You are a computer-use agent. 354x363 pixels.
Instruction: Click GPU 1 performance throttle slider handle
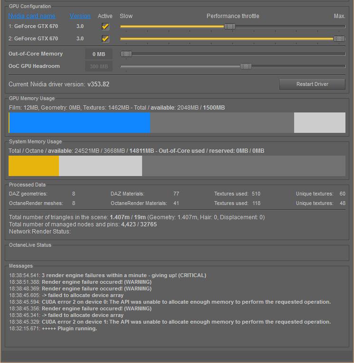230,27
